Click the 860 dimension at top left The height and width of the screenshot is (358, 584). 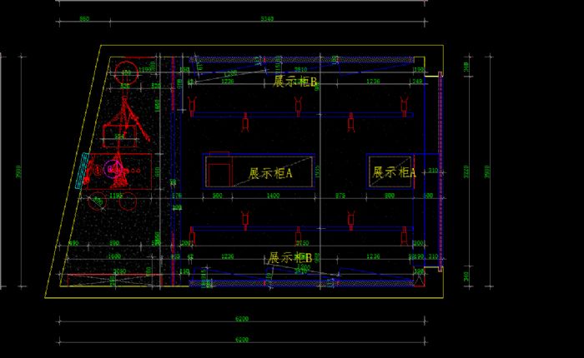(84, 18)
